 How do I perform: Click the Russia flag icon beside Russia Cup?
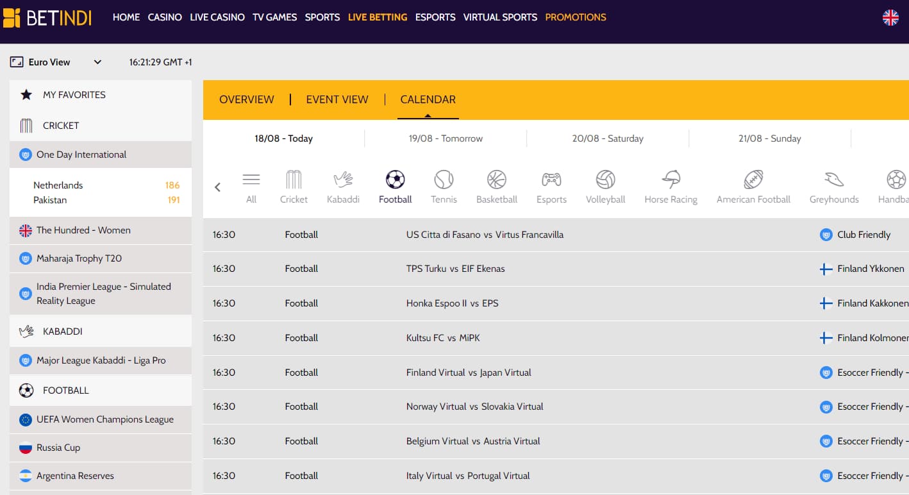click(26, 448)
